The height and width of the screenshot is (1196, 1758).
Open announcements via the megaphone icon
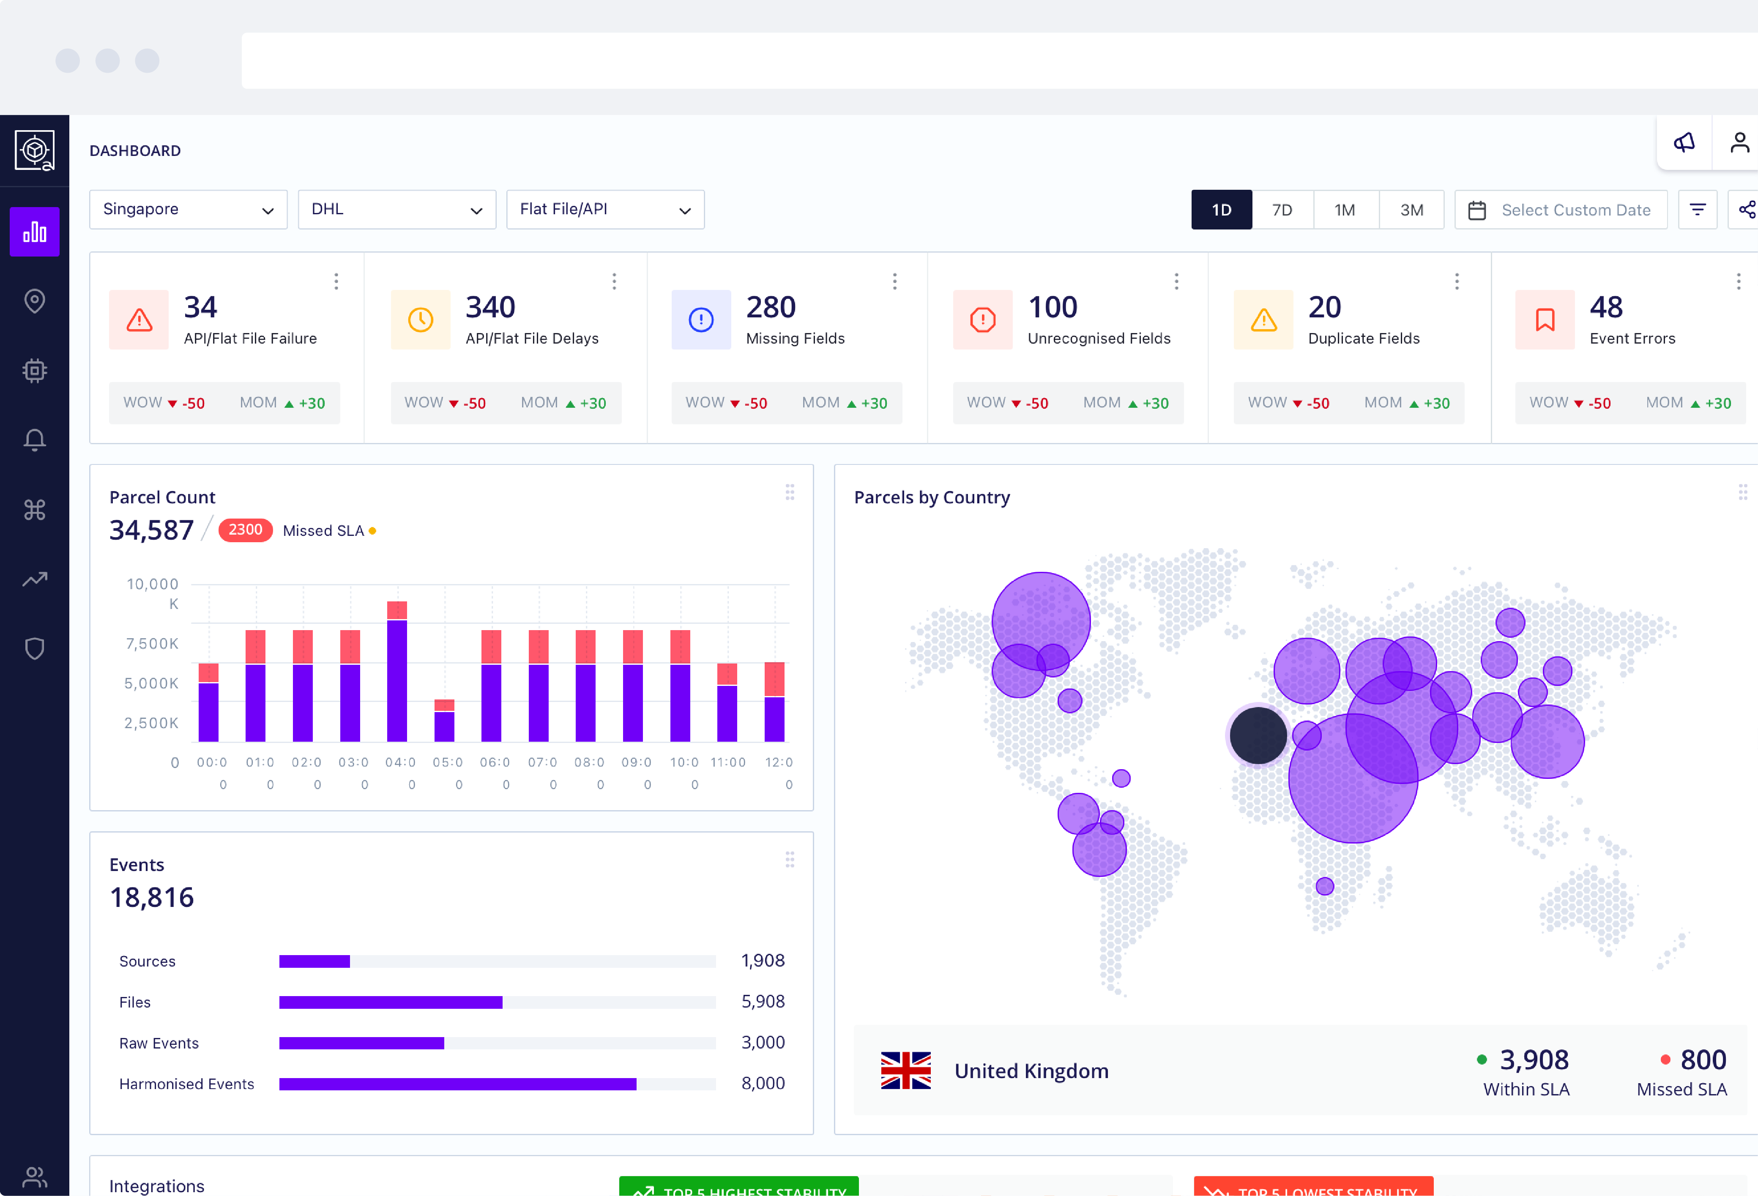tap(1684, 142)
